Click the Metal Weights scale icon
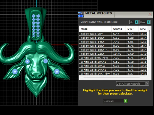This screenshot has width=154, height=115. click(81, 15)
